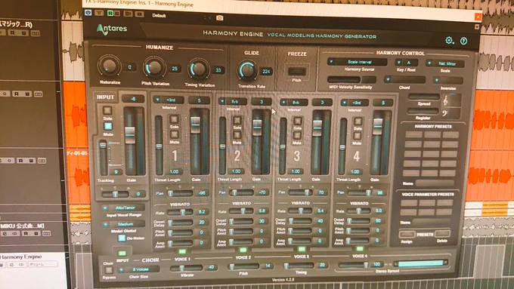The height and width of the screenshot is (289, 514).
Task: Click first Harmony Presets slot
Action: [x=413, y=134]
